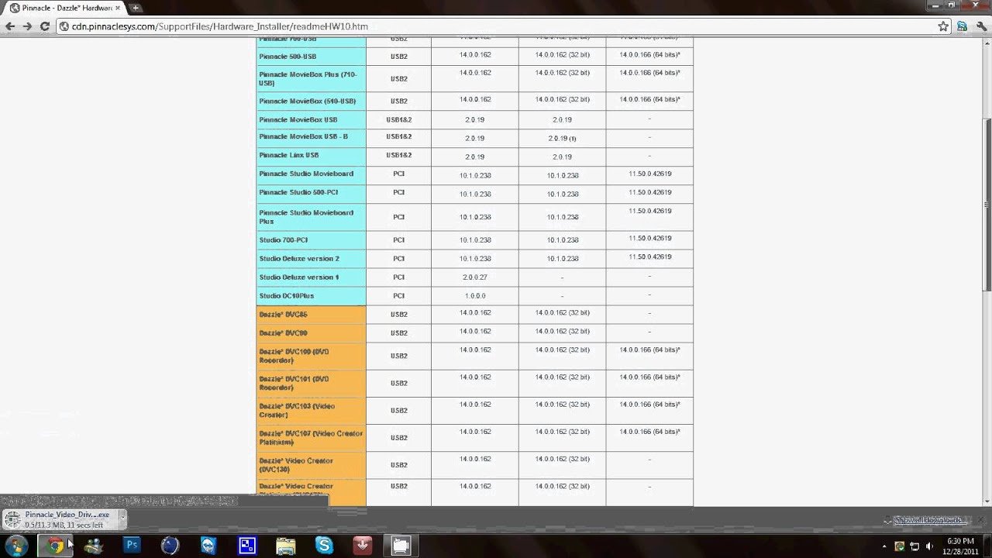
Task: Open the volume control tray icon
Action: tap(929, 546)
